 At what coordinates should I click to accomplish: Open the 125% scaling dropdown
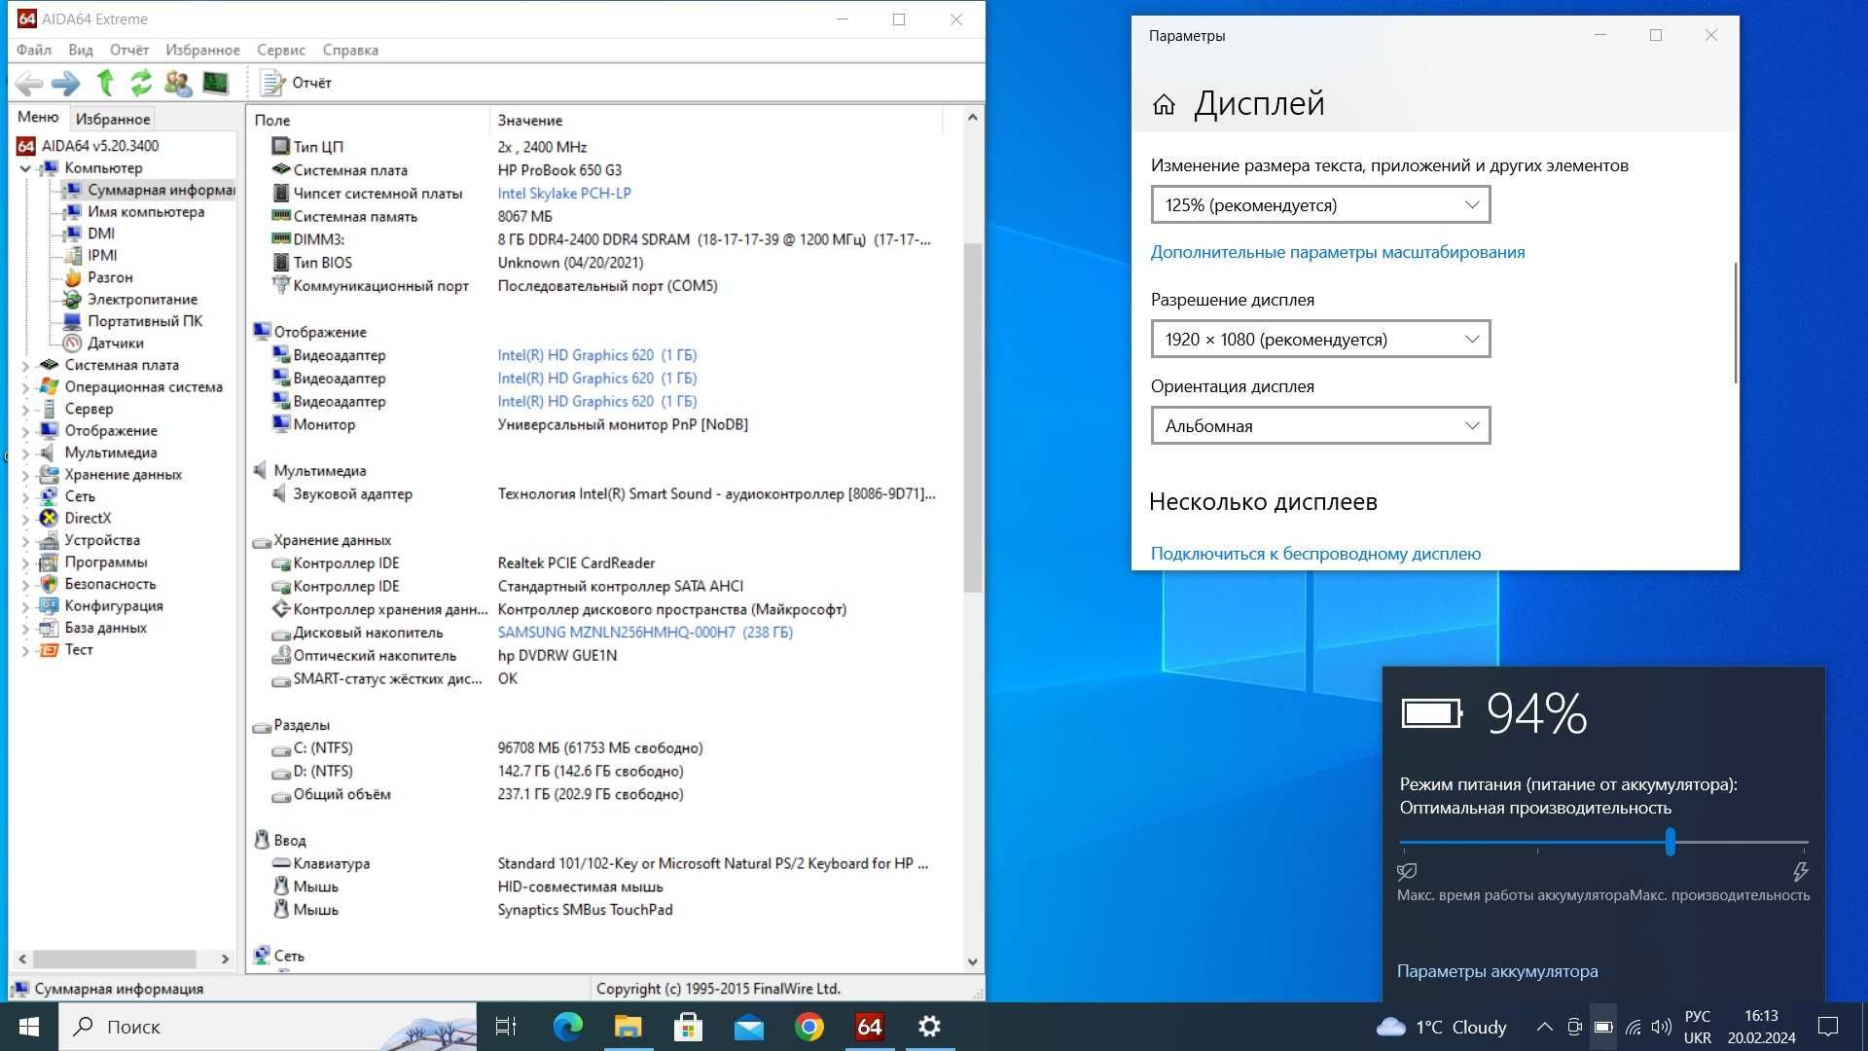coord(1320,205)
